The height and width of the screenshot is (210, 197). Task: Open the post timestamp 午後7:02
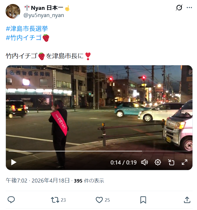coord(17,180)
